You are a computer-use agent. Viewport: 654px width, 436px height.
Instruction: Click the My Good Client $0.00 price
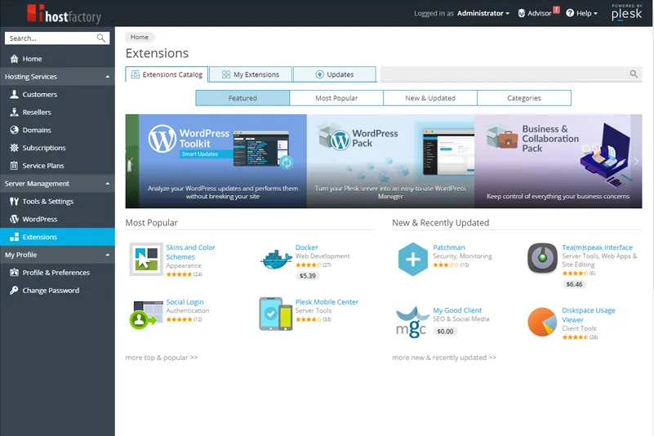click(445, 331)
